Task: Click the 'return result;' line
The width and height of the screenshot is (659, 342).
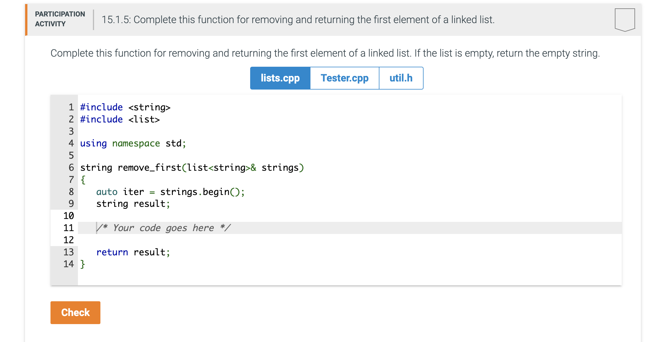Action: tap(133, 252)
